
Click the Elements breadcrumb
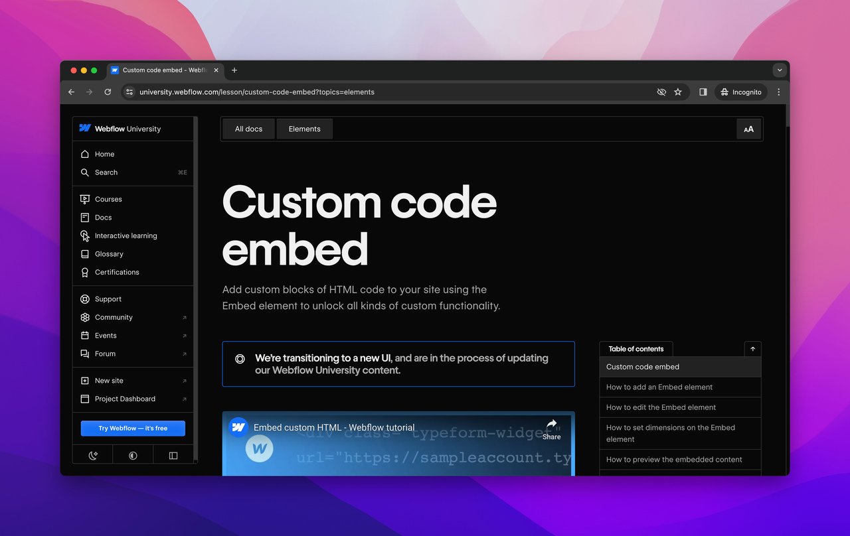click(305, 129)
